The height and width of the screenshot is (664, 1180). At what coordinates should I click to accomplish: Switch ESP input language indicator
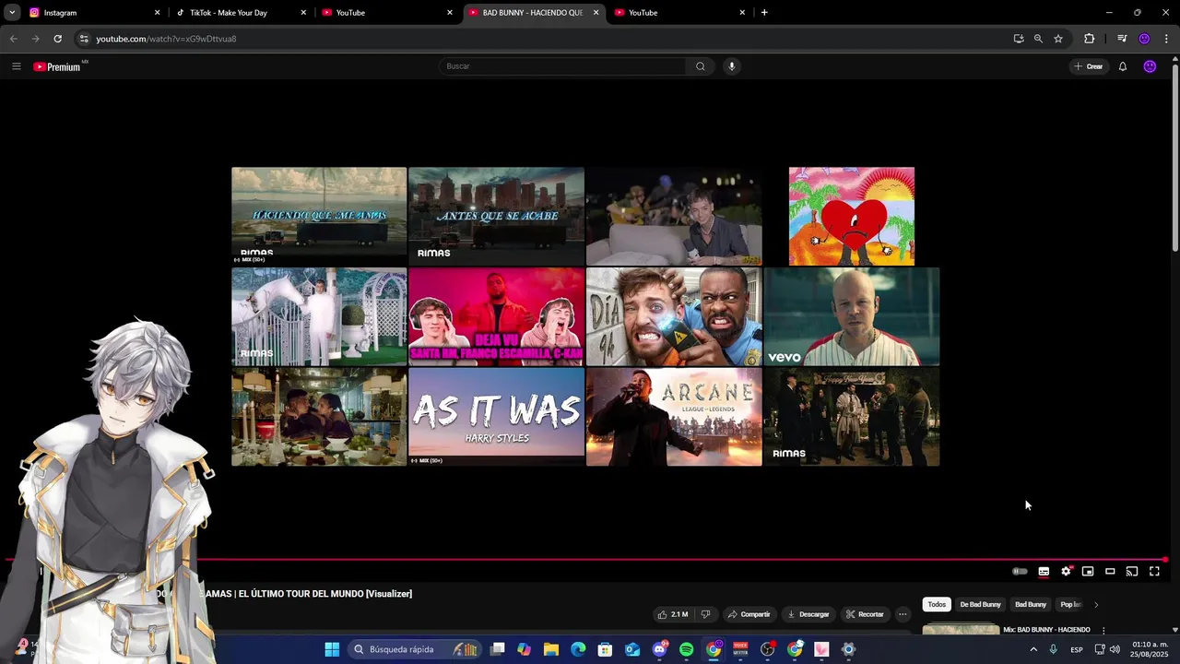click(1077, 649)
